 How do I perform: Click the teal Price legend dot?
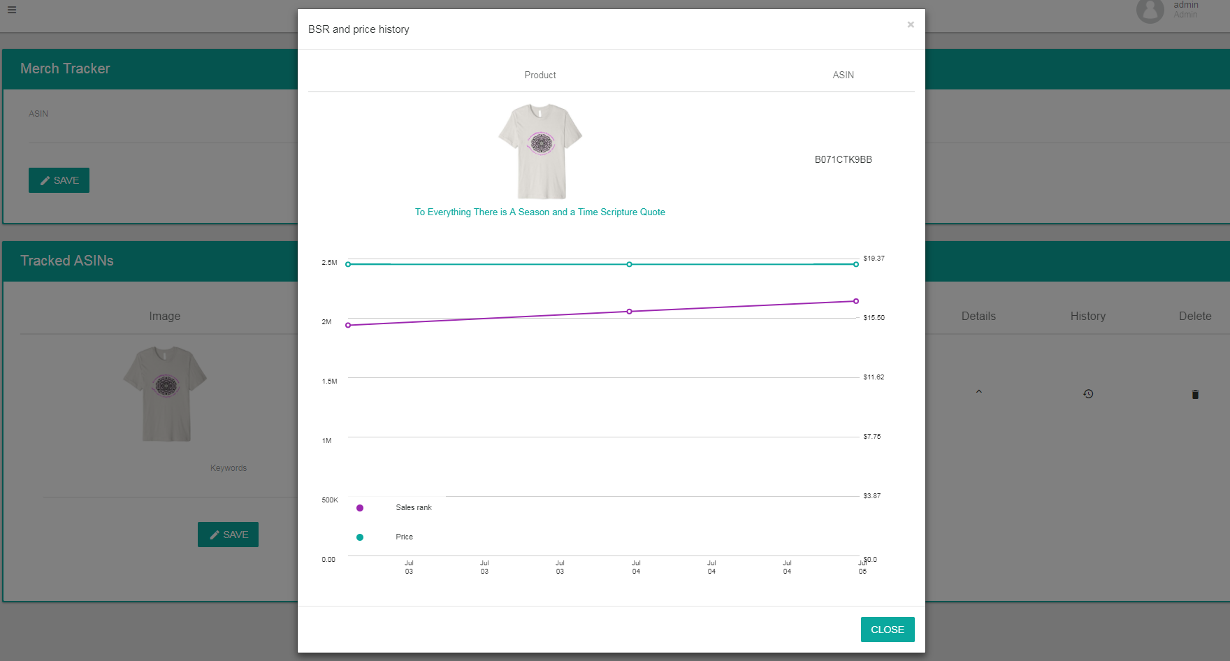tap(359, 537)
